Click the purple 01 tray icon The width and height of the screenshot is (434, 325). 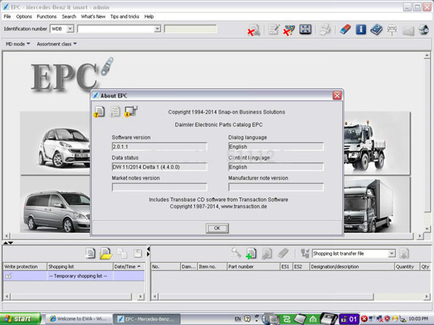349,319
